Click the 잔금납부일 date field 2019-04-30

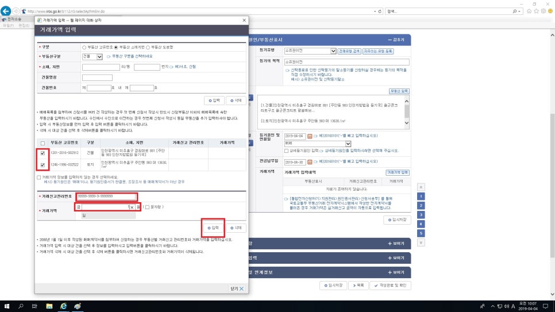(295, 162)
